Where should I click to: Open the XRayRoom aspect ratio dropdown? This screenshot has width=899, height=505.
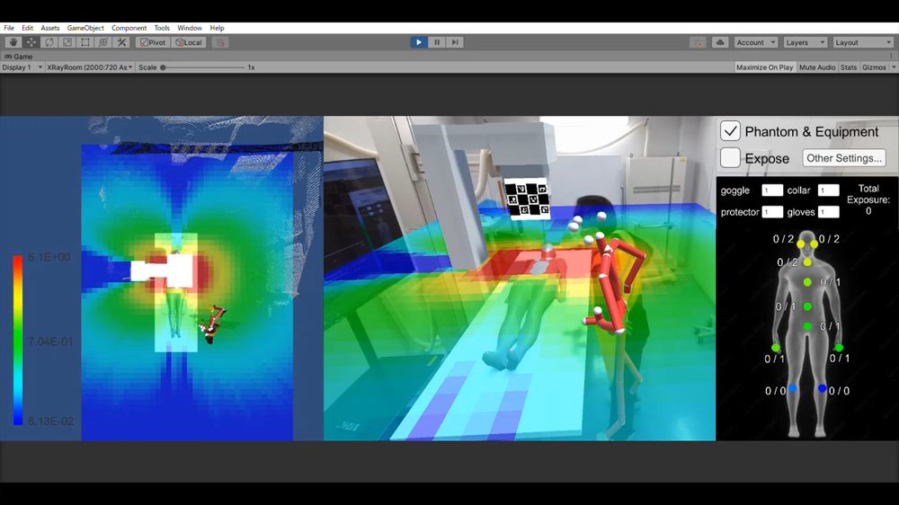pyautogui.click(x=89, y=67)
